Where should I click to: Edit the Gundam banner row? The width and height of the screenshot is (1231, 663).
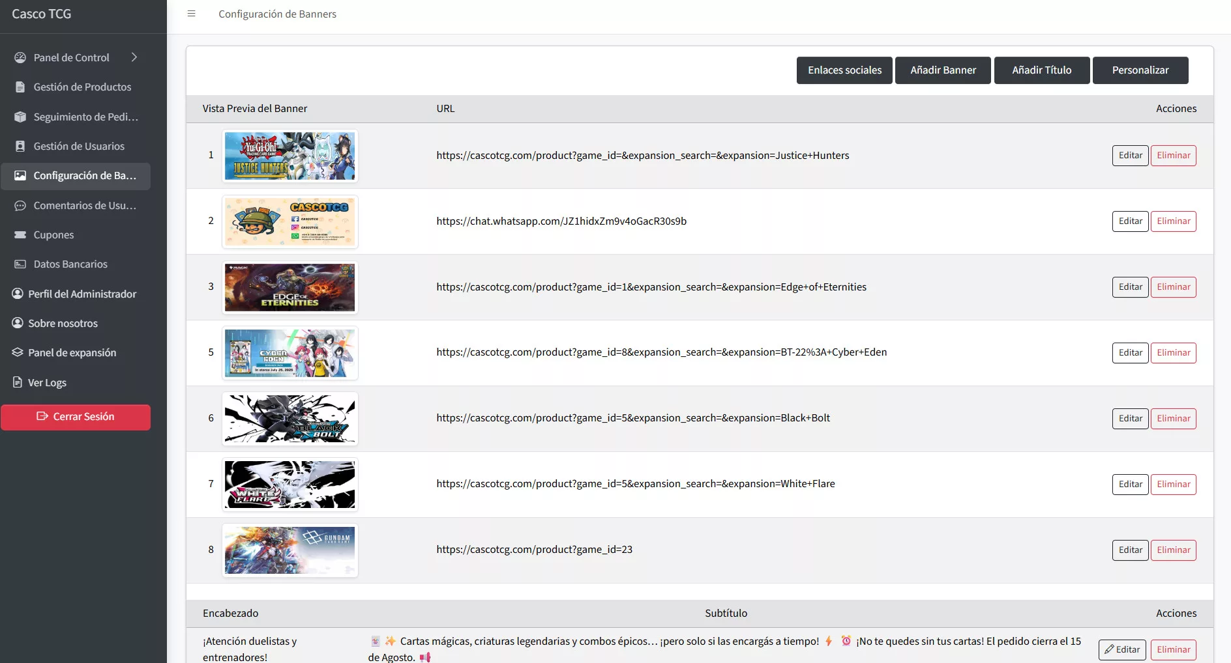pos(1130,550)
